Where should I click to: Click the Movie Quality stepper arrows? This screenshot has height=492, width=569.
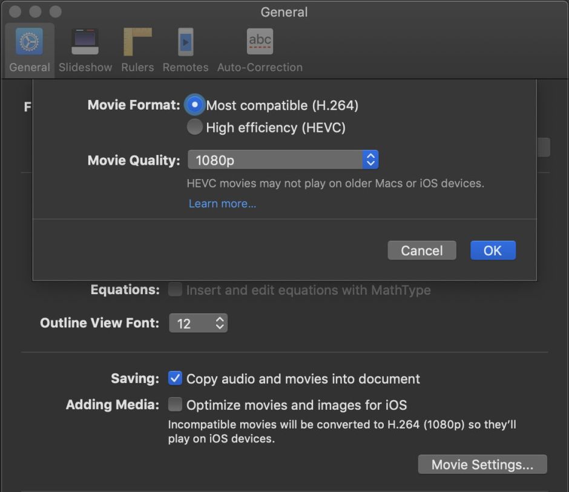(370, 160)
